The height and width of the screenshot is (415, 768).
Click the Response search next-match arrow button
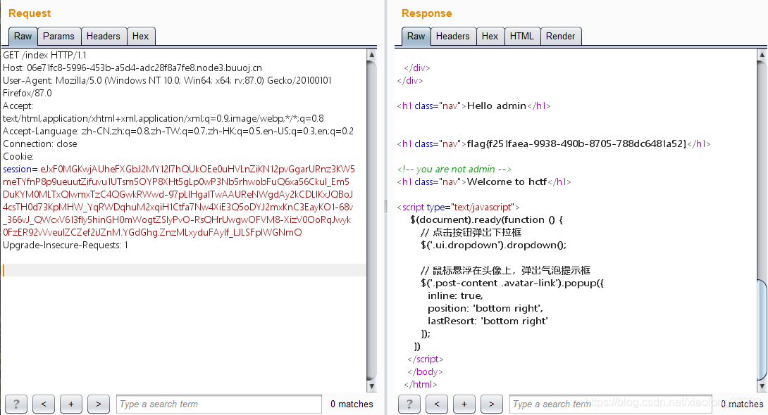tap(492, 404)
